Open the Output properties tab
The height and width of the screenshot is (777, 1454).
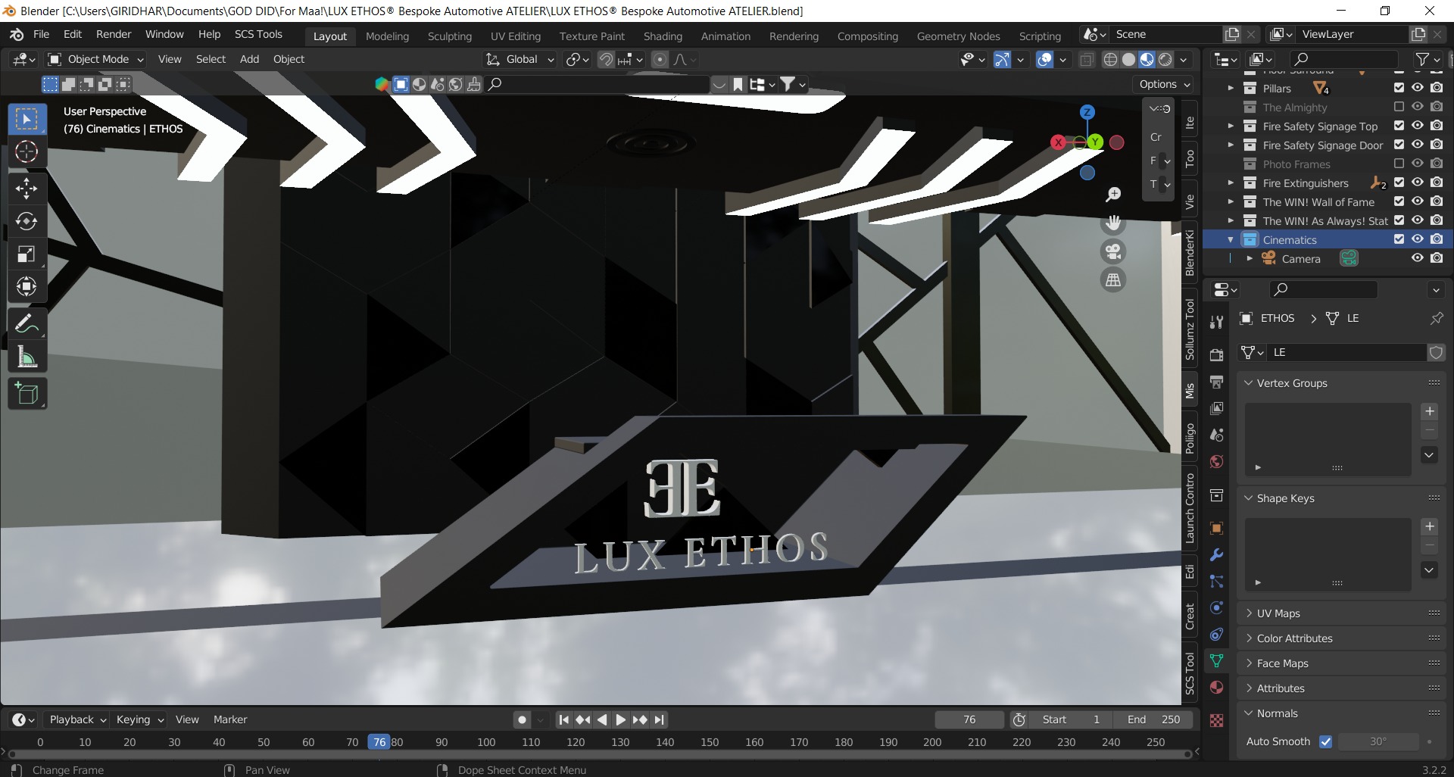coord(1217,382)
